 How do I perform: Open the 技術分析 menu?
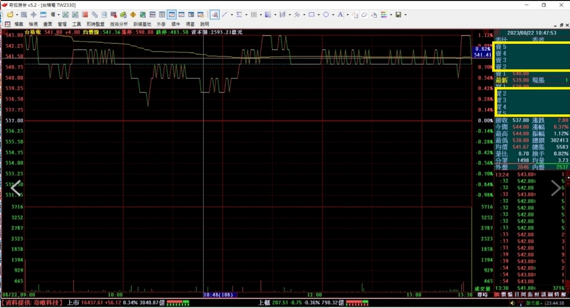point(119,24)
